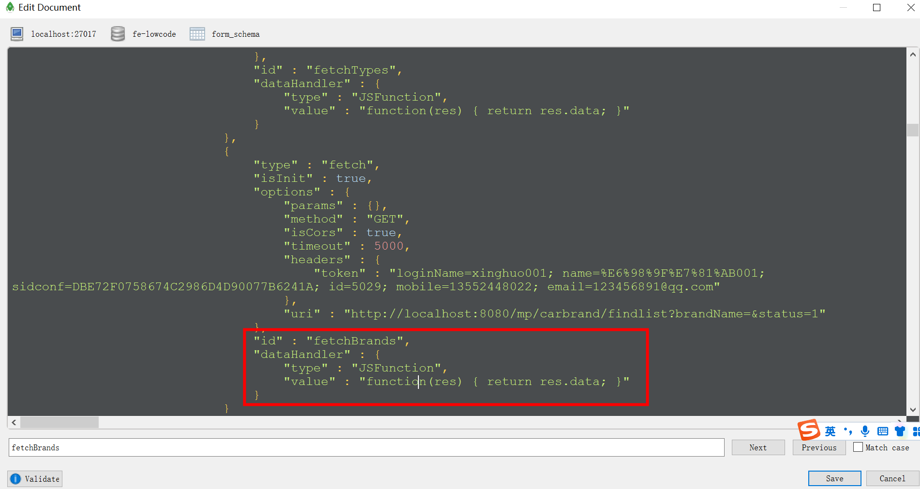The image size is (920, 489).
Task: Click the localhost:27017 connection label
Action: [x=64, y=34]
